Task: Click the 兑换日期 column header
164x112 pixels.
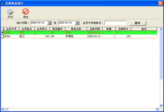Action: (x=95, y=29)
